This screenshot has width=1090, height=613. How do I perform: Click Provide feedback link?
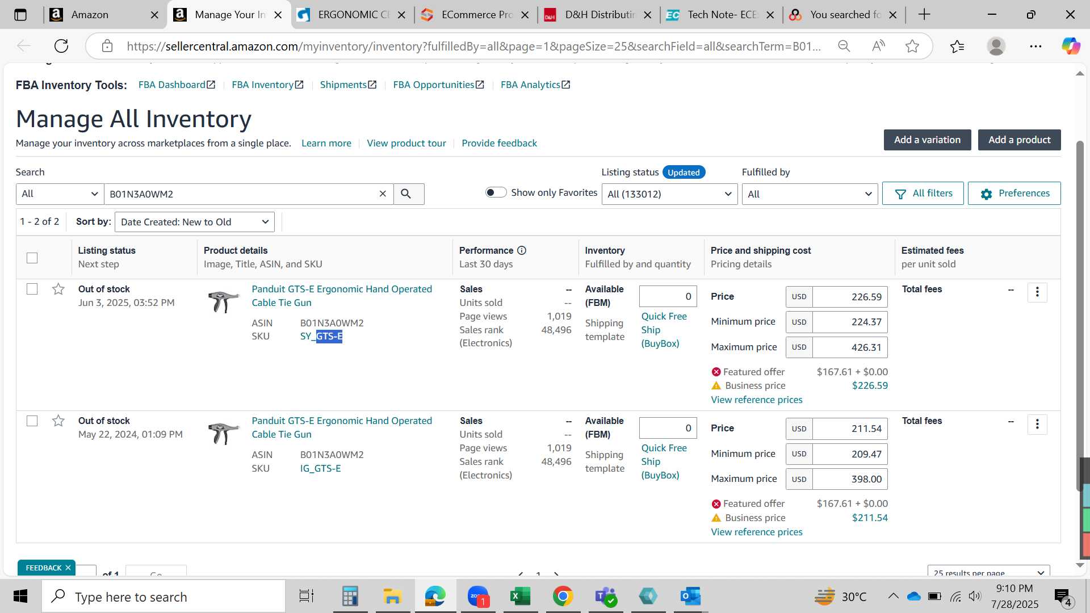click(499, 144)
